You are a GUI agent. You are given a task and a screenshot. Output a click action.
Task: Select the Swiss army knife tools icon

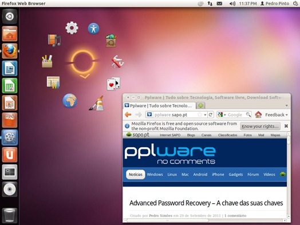[x=117, y=62]
